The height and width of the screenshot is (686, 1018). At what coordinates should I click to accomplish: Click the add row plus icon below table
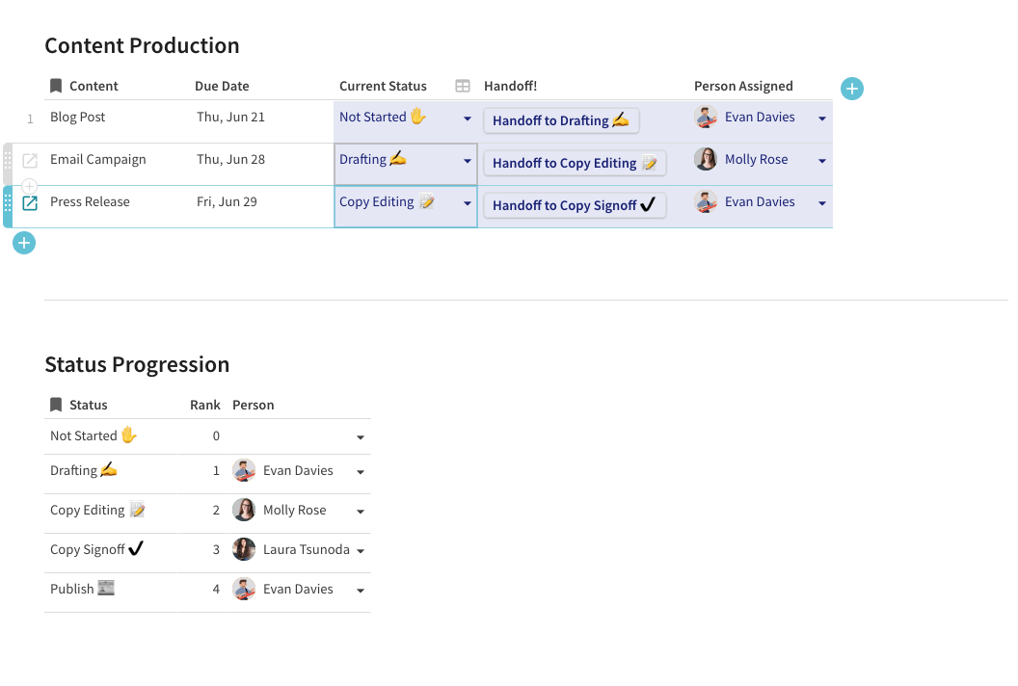[x=24, y=243]
